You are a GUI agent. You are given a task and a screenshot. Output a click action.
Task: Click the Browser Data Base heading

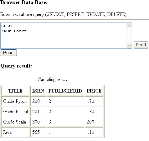pos(24,3)
